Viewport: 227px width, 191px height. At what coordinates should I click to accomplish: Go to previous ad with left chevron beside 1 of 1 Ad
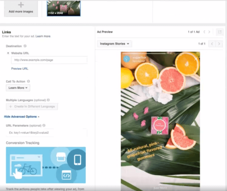(x=204, y=32)
